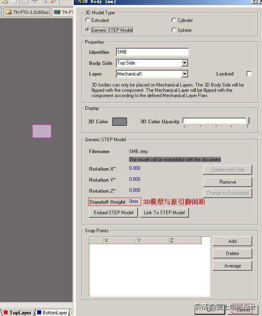The image size is (262, 316).
Task: Select the Extruded radio button
Action: pos(88,20)
